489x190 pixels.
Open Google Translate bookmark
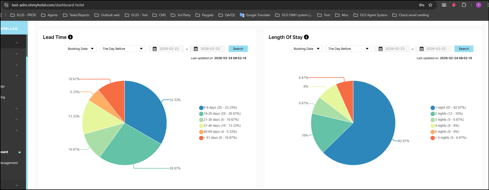pos(255,15)
